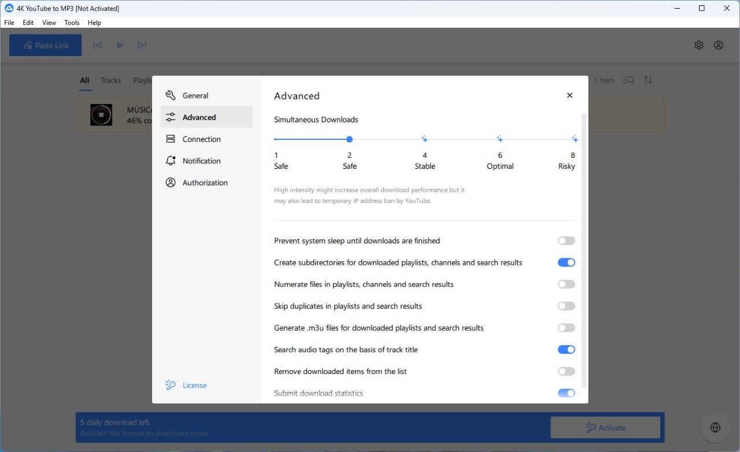Click the Connection server icon
Viewport: 740px width, 452px height.
pos(171,139)
